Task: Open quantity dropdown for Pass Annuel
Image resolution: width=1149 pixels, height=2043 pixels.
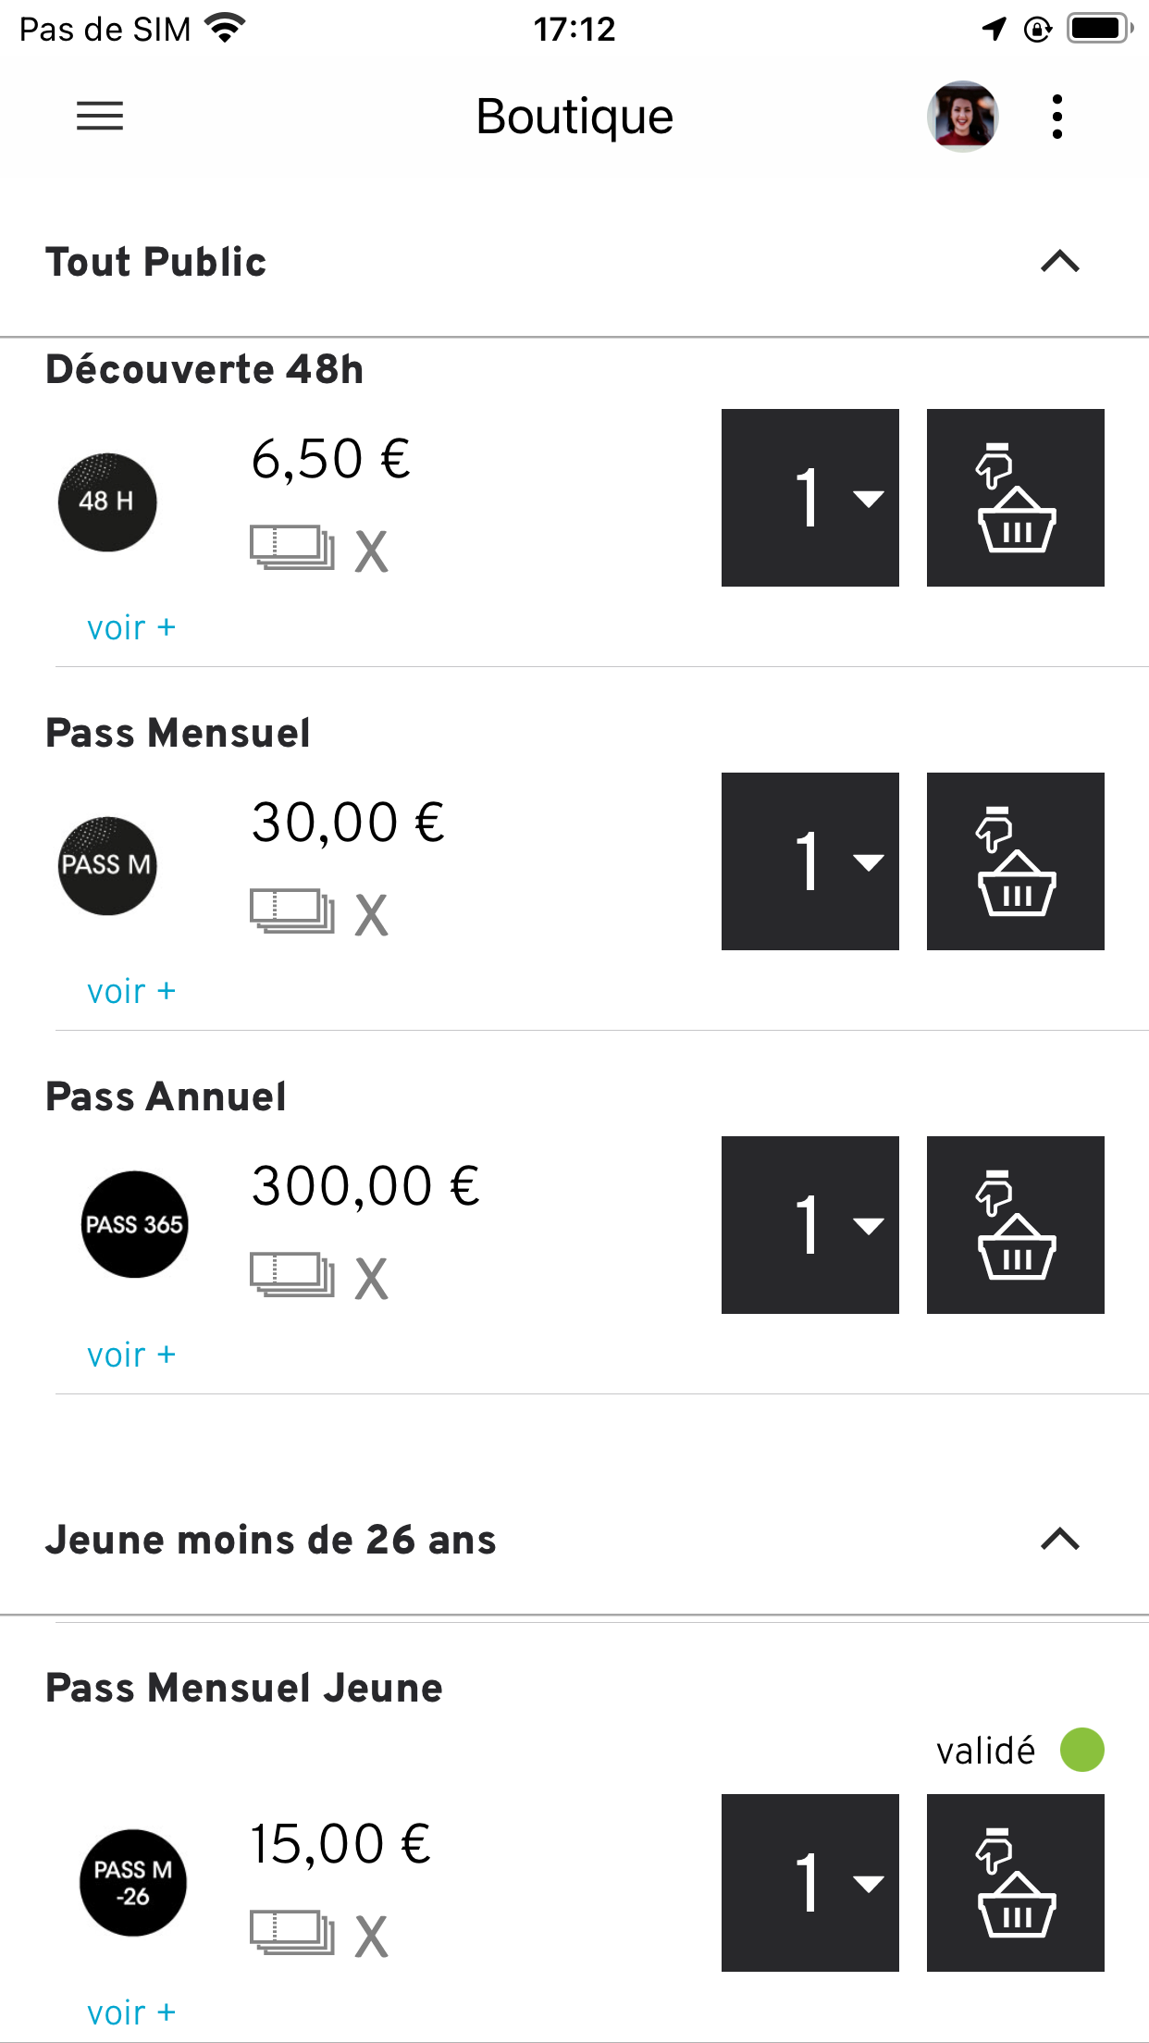Action: (809, 1225)
